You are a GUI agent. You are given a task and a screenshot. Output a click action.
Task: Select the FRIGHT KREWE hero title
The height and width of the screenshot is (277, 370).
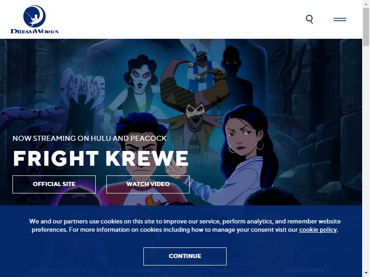pyautogui.click(x=101, y=158)
